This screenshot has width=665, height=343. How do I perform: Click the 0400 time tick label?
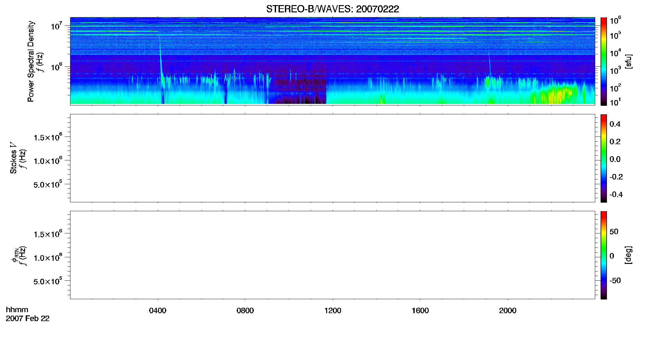point(158,311)
